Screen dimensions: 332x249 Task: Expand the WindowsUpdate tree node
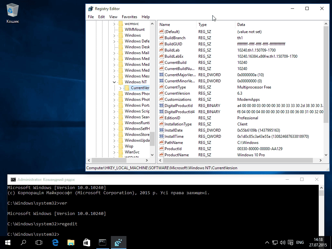click(x=114, y=140)
